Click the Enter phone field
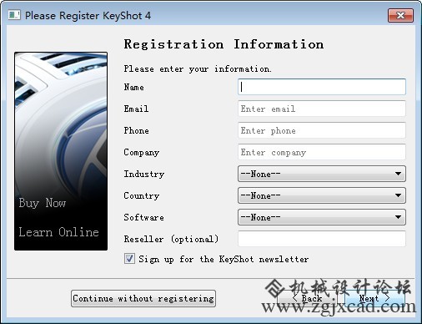This screenshot has width=422, height=324. [x=322, y=130]
